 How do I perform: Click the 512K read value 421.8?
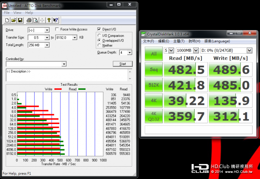[x=186, y=85]
